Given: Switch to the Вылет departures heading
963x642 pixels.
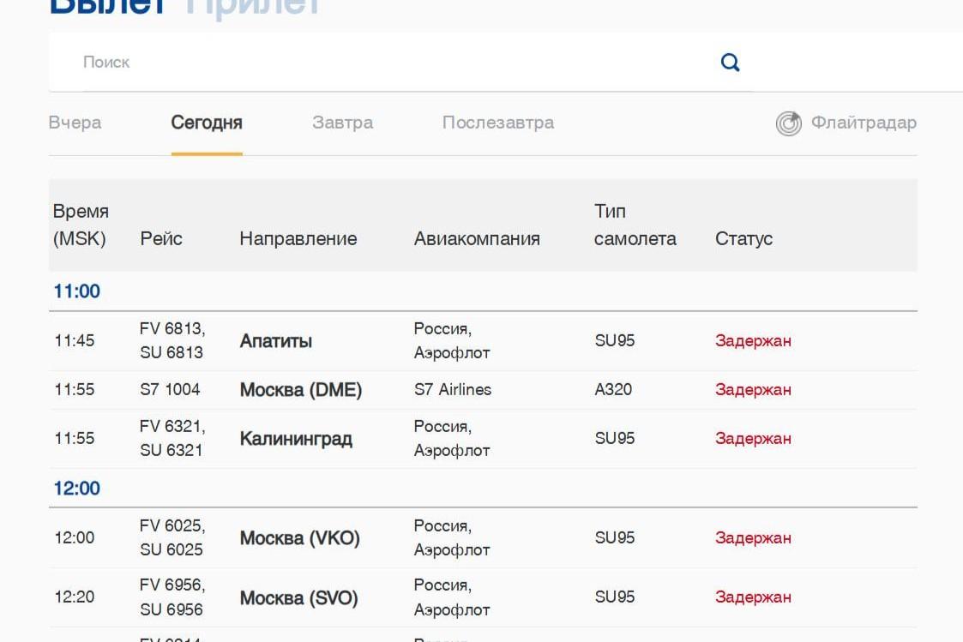Looking at the screenshot, I should pyautogui.click(x=108, y=8).
